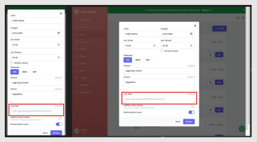Screen dimensions: 257x142
Task: Click the calendar icon in the left mobile form
Action: 58,34
